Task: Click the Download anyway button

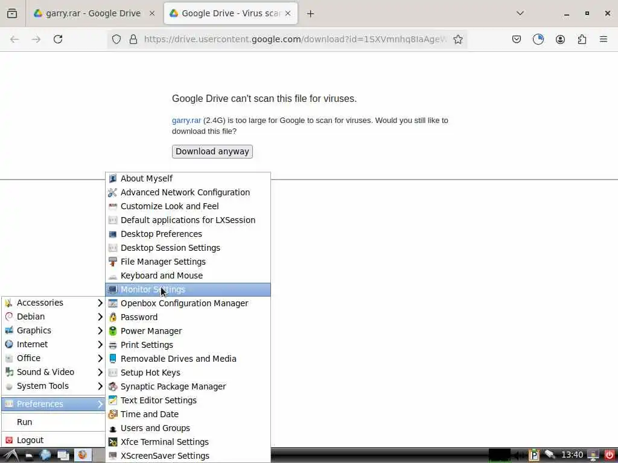Action: pyautogui.click(x=212, y=151)
